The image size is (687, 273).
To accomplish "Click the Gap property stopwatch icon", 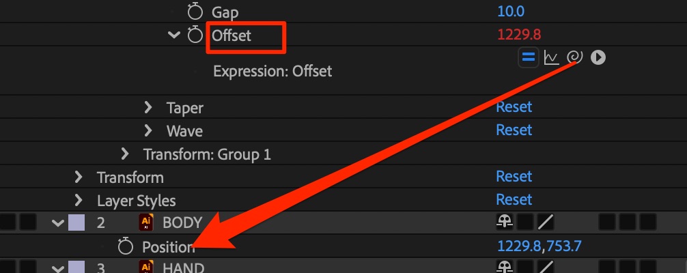I will [x=196, y=12].
